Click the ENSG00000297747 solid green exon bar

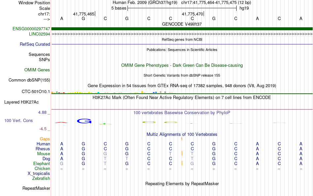pyautogui.click(x=182, y=29)
